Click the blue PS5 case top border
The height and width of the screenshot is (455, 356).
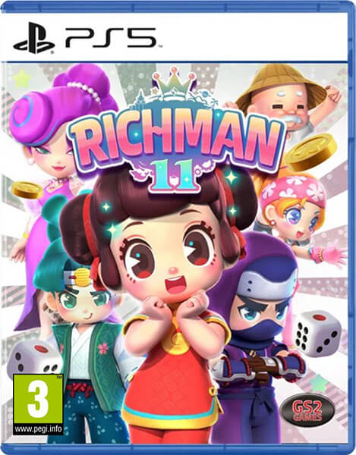178,6
